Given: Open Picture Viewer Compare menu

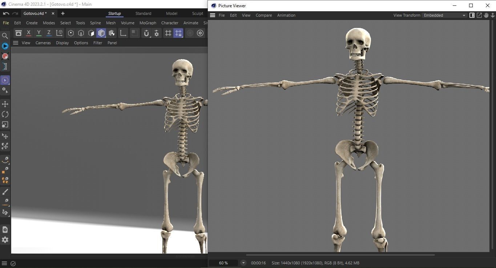Looking at the screenshot, I should (264, 15).
